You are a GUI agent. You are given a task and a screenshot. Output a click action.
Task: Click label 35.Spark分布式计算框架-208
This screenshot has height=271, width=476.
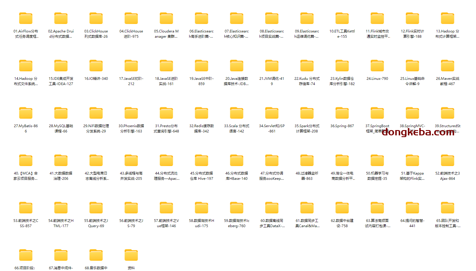(x=307, y=129)
